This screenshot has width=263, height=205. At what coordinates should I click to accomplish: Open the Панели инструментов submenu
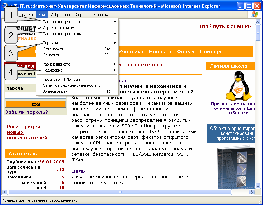[77, 22]
